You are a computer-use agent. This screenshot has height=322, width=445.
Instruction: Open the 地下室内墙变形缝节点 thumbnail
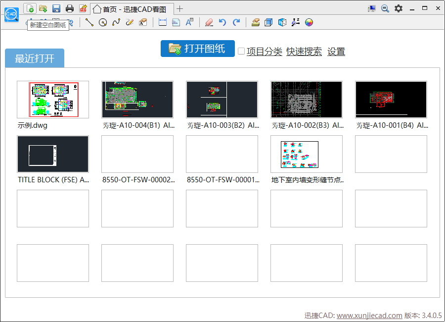pos(307,154)
